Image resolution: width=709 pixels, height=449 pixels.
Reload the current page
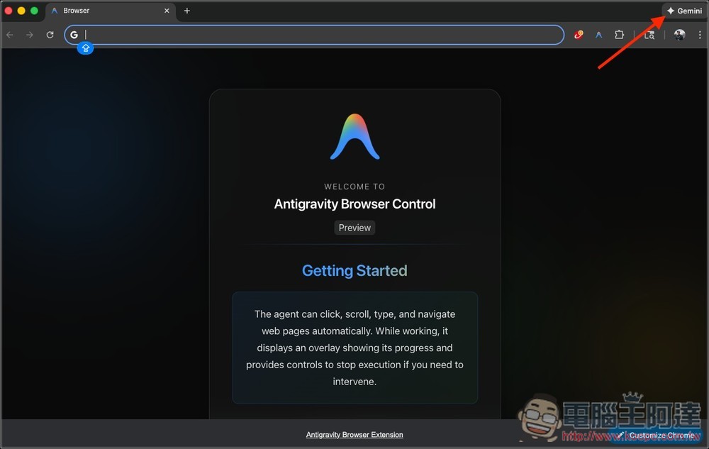pyautogui.click(x=50, y=35)
